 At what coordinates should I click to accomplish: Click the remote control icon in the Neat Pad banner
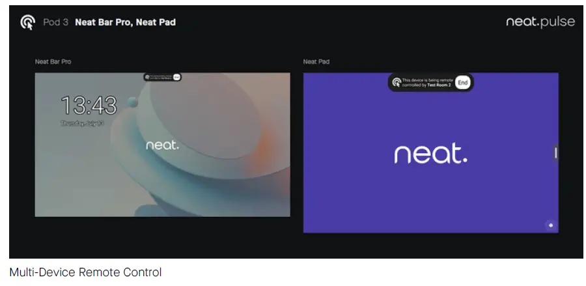point(397,83)
